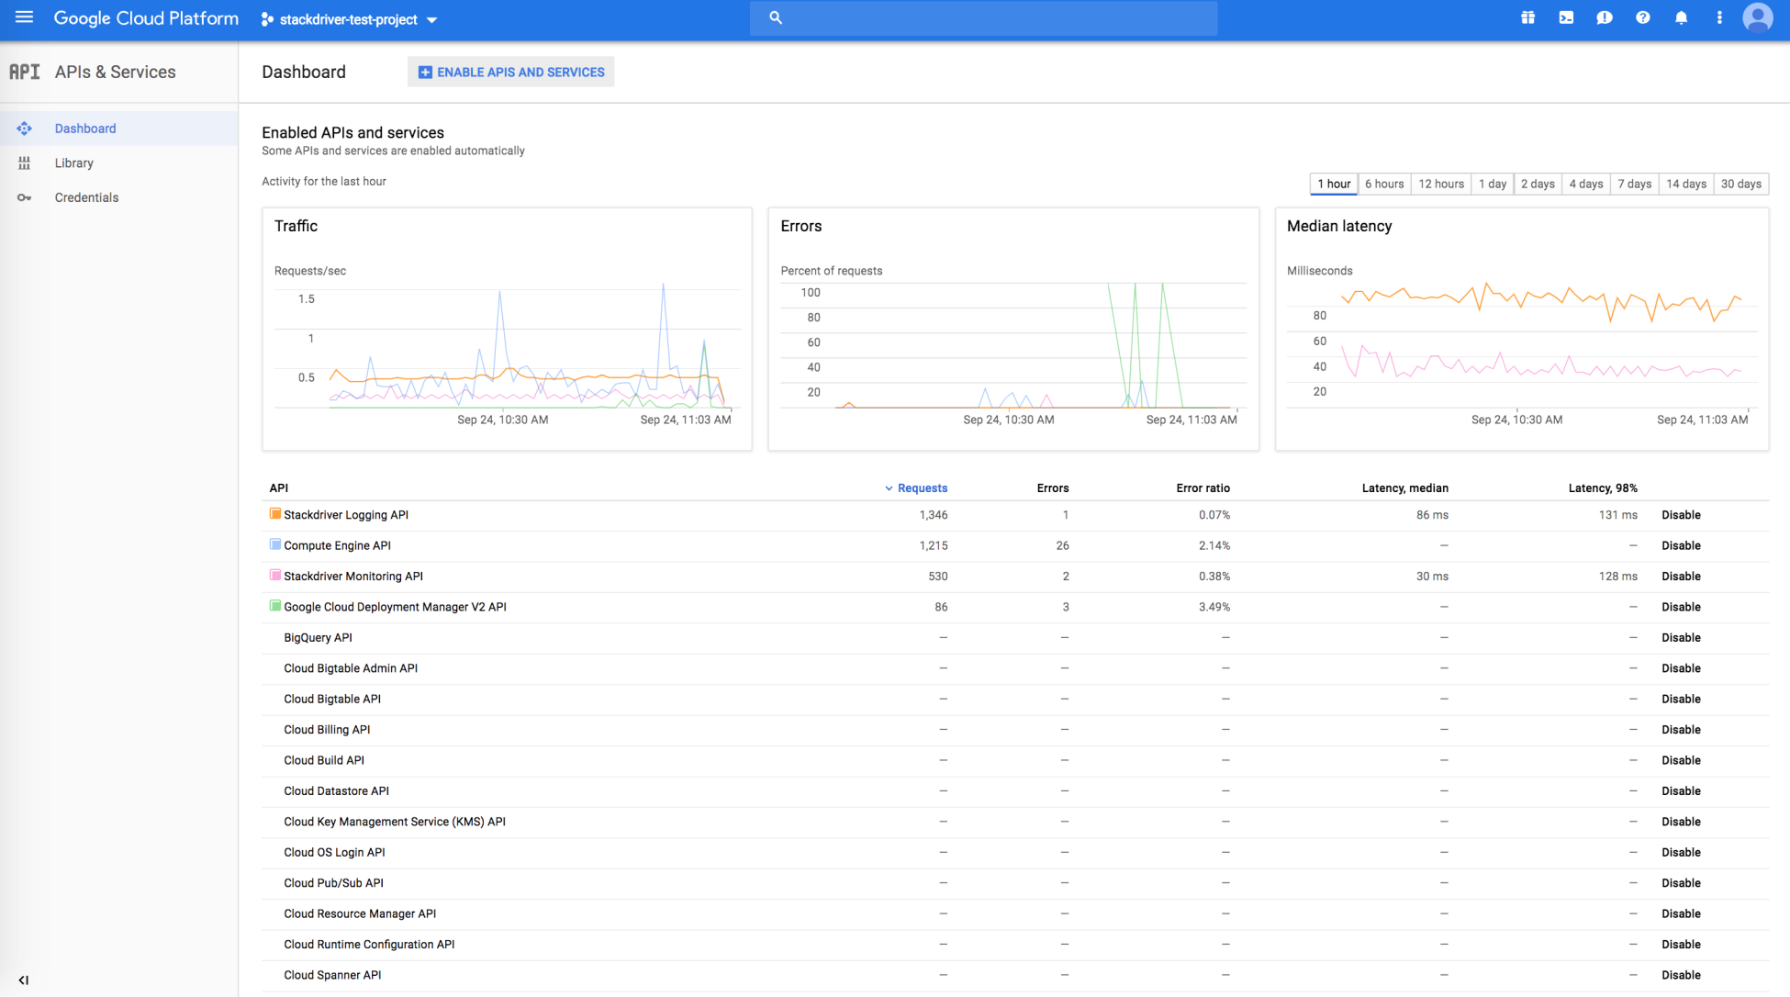Click the Traffic chart
1790x997 pixels.
click(x=507, y=329)
